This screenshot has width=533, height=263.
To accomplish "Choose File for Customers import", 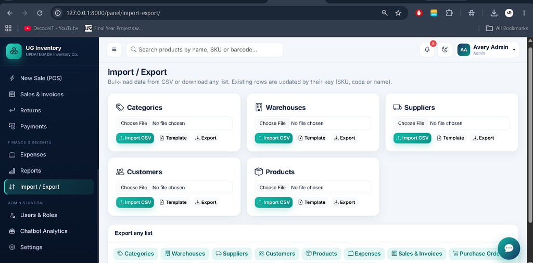I will click(134, 188).
